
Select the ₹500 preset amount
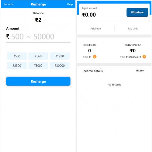pos(17,56)
